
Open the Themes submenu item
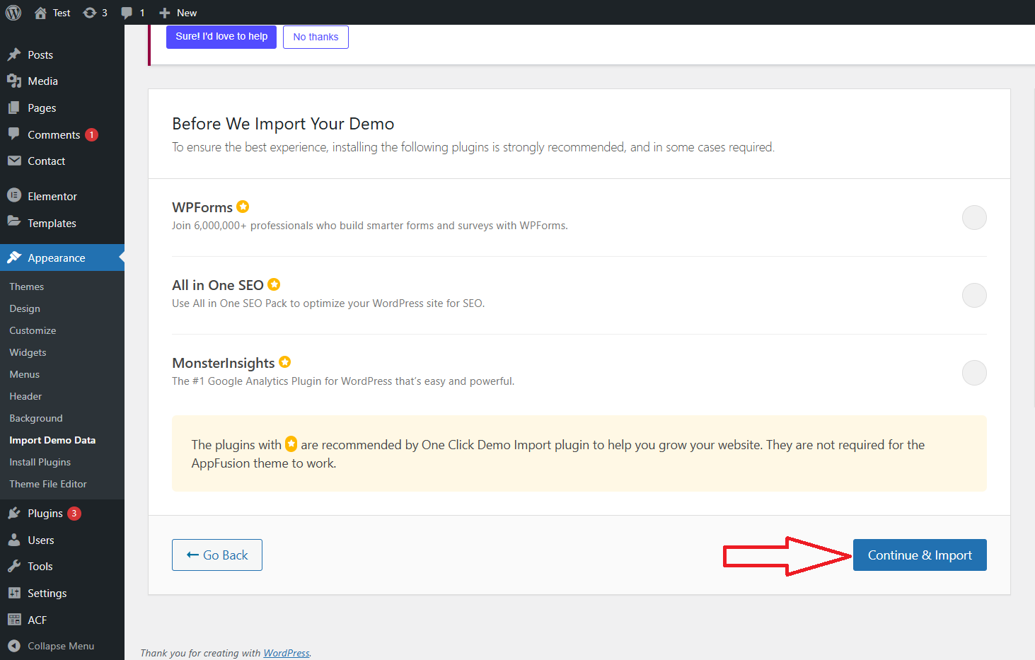coord(27,286)
